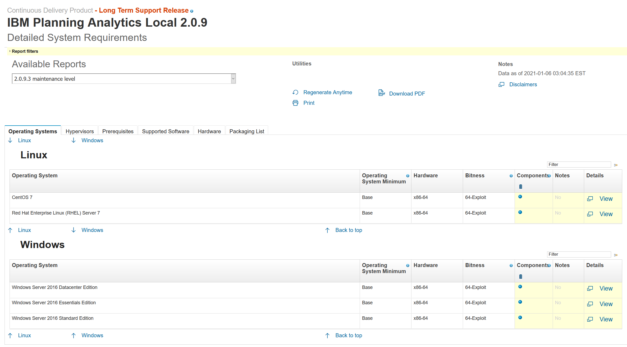Expand the Report filters section
This screenshot has width=627, height=347.
(25, 51)
